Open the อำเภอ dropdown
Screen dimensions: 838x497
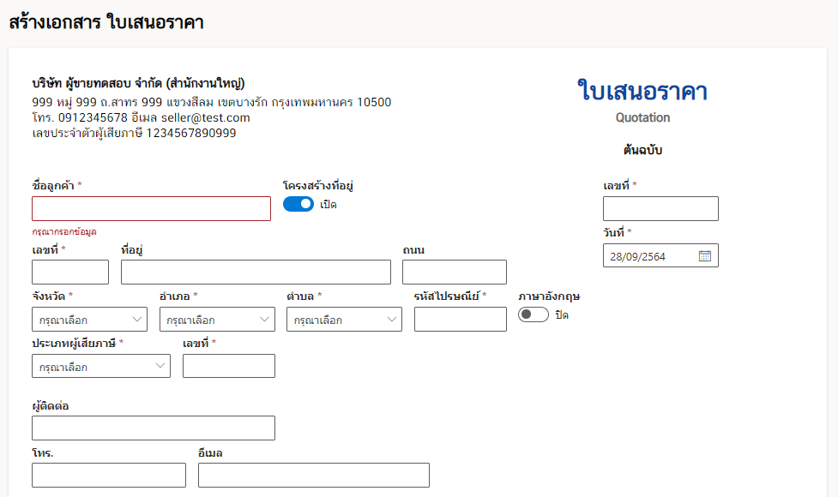pos(217,320)
